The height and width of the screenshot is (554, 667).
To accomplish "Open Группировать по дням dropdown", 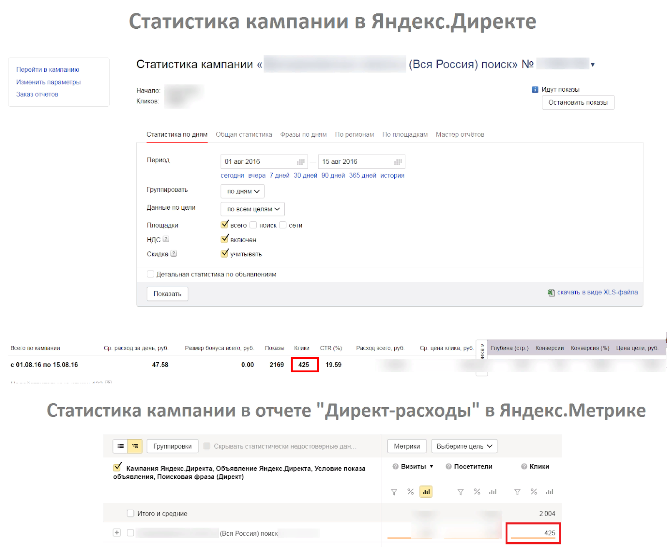I will pos(243,191).
